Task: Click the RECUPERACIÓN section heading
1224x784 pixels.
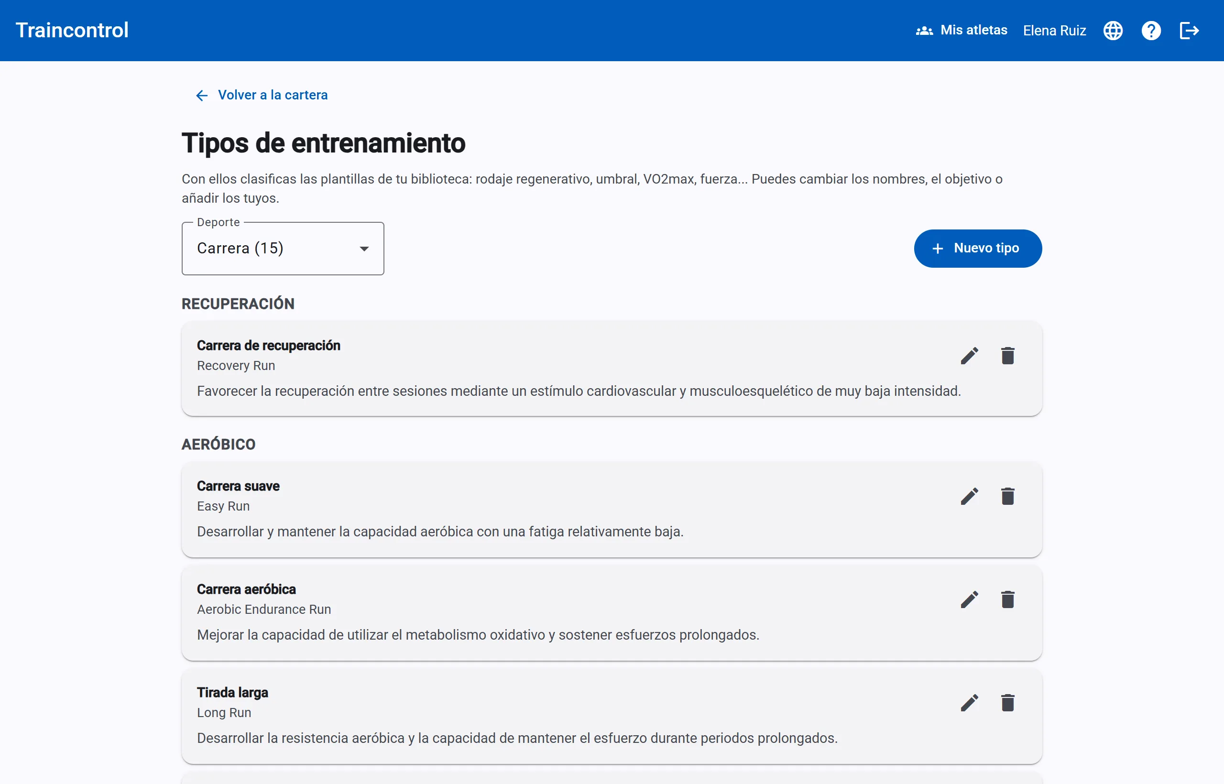Action: 238,304
